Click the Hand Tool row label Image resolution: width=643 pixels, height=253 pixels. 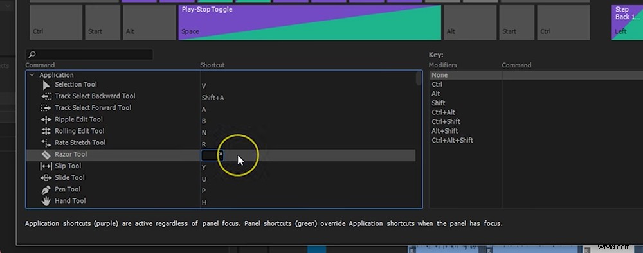click(70, 201)
